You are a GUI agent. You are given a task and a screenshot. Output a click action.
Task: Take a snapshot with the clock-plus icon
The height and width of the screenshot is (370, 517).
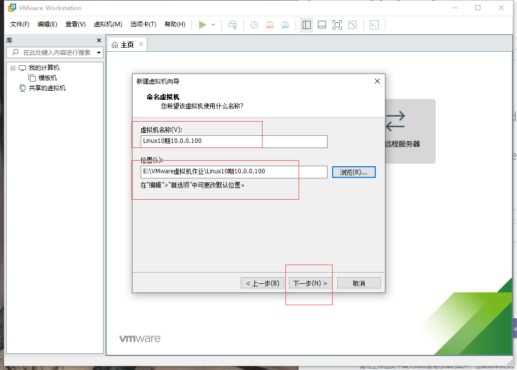(254, 25)
